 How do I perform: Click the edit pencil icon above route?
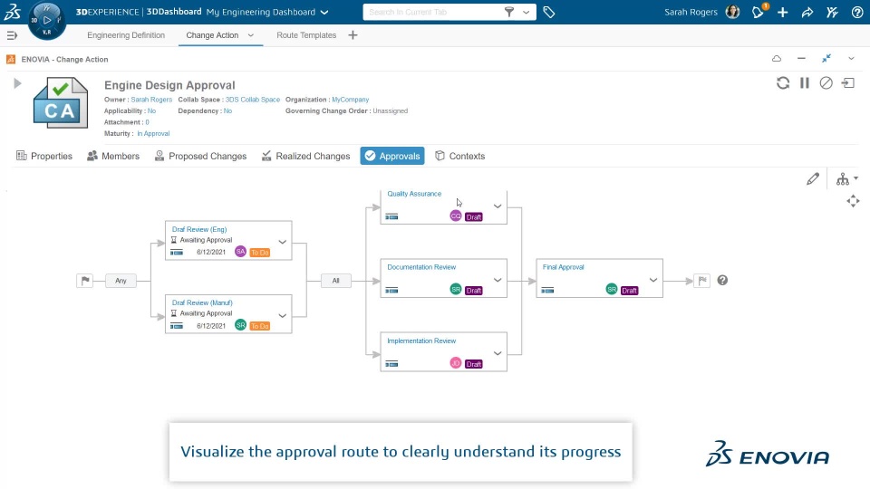(x=813, y=179)
